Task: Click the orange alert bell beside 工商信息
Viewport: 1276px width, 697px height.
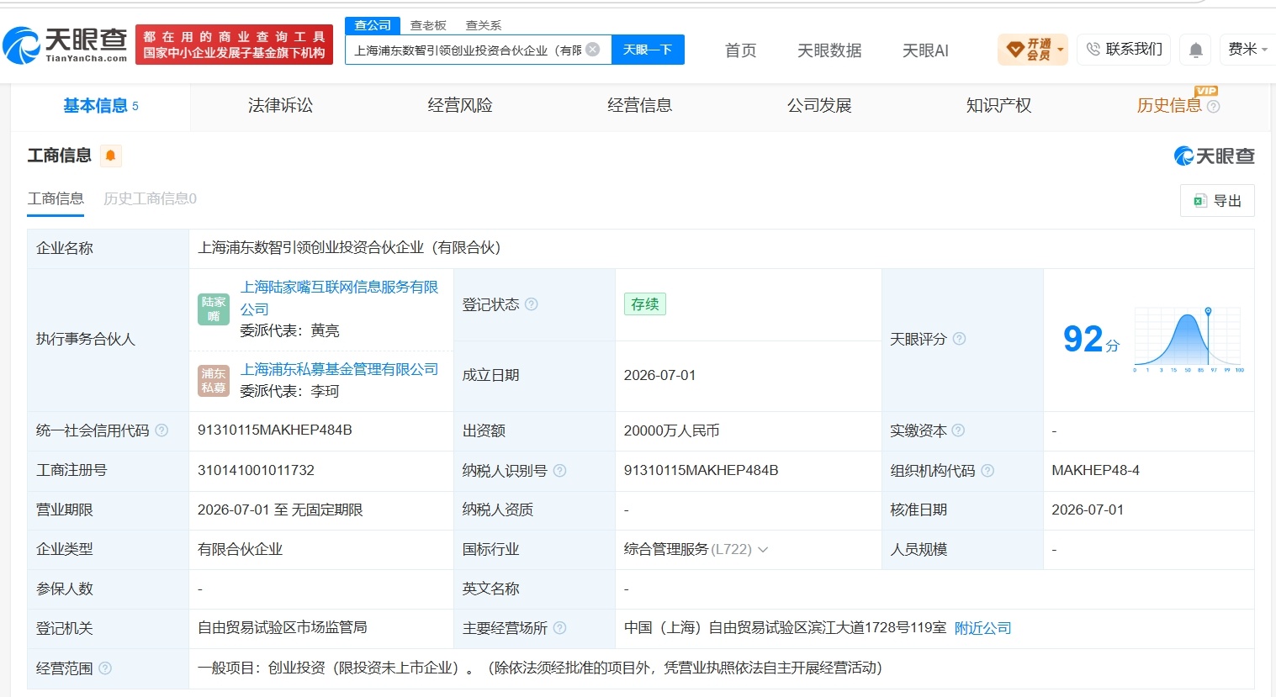Action: pos(110,156)
